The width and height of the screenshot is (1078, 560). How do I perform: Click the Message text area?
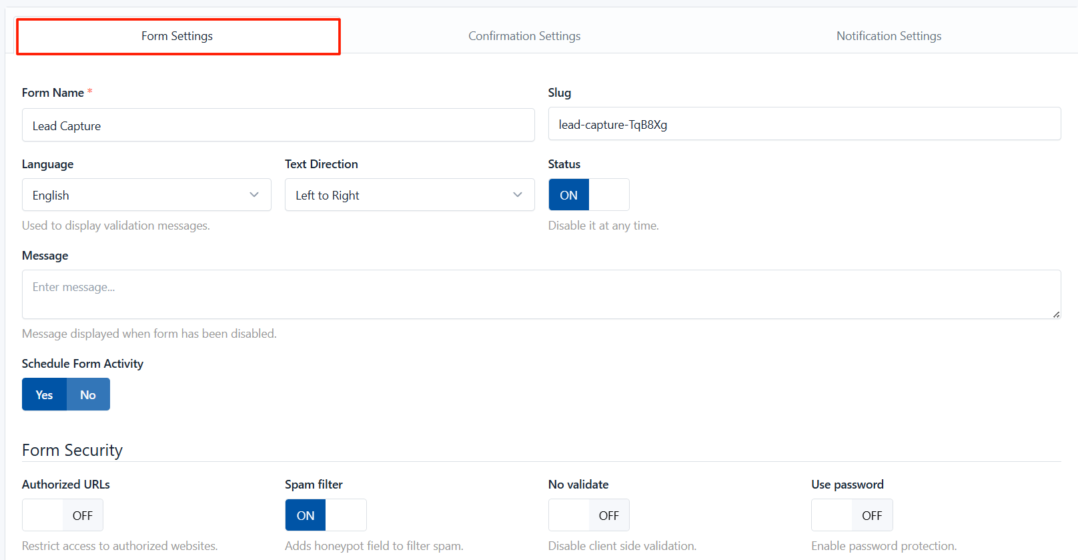[x=542, y=294]
